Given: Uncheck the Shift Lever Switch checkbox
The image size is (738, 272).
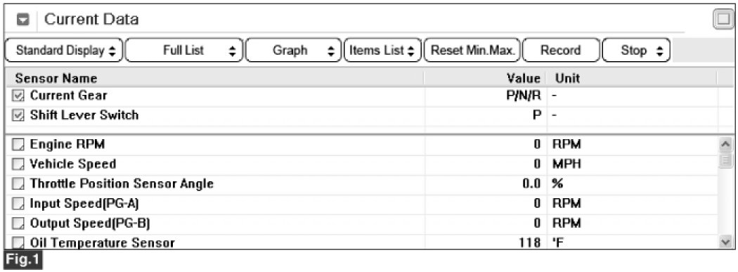Looking at the screenshot, I should tap(18, 115).
